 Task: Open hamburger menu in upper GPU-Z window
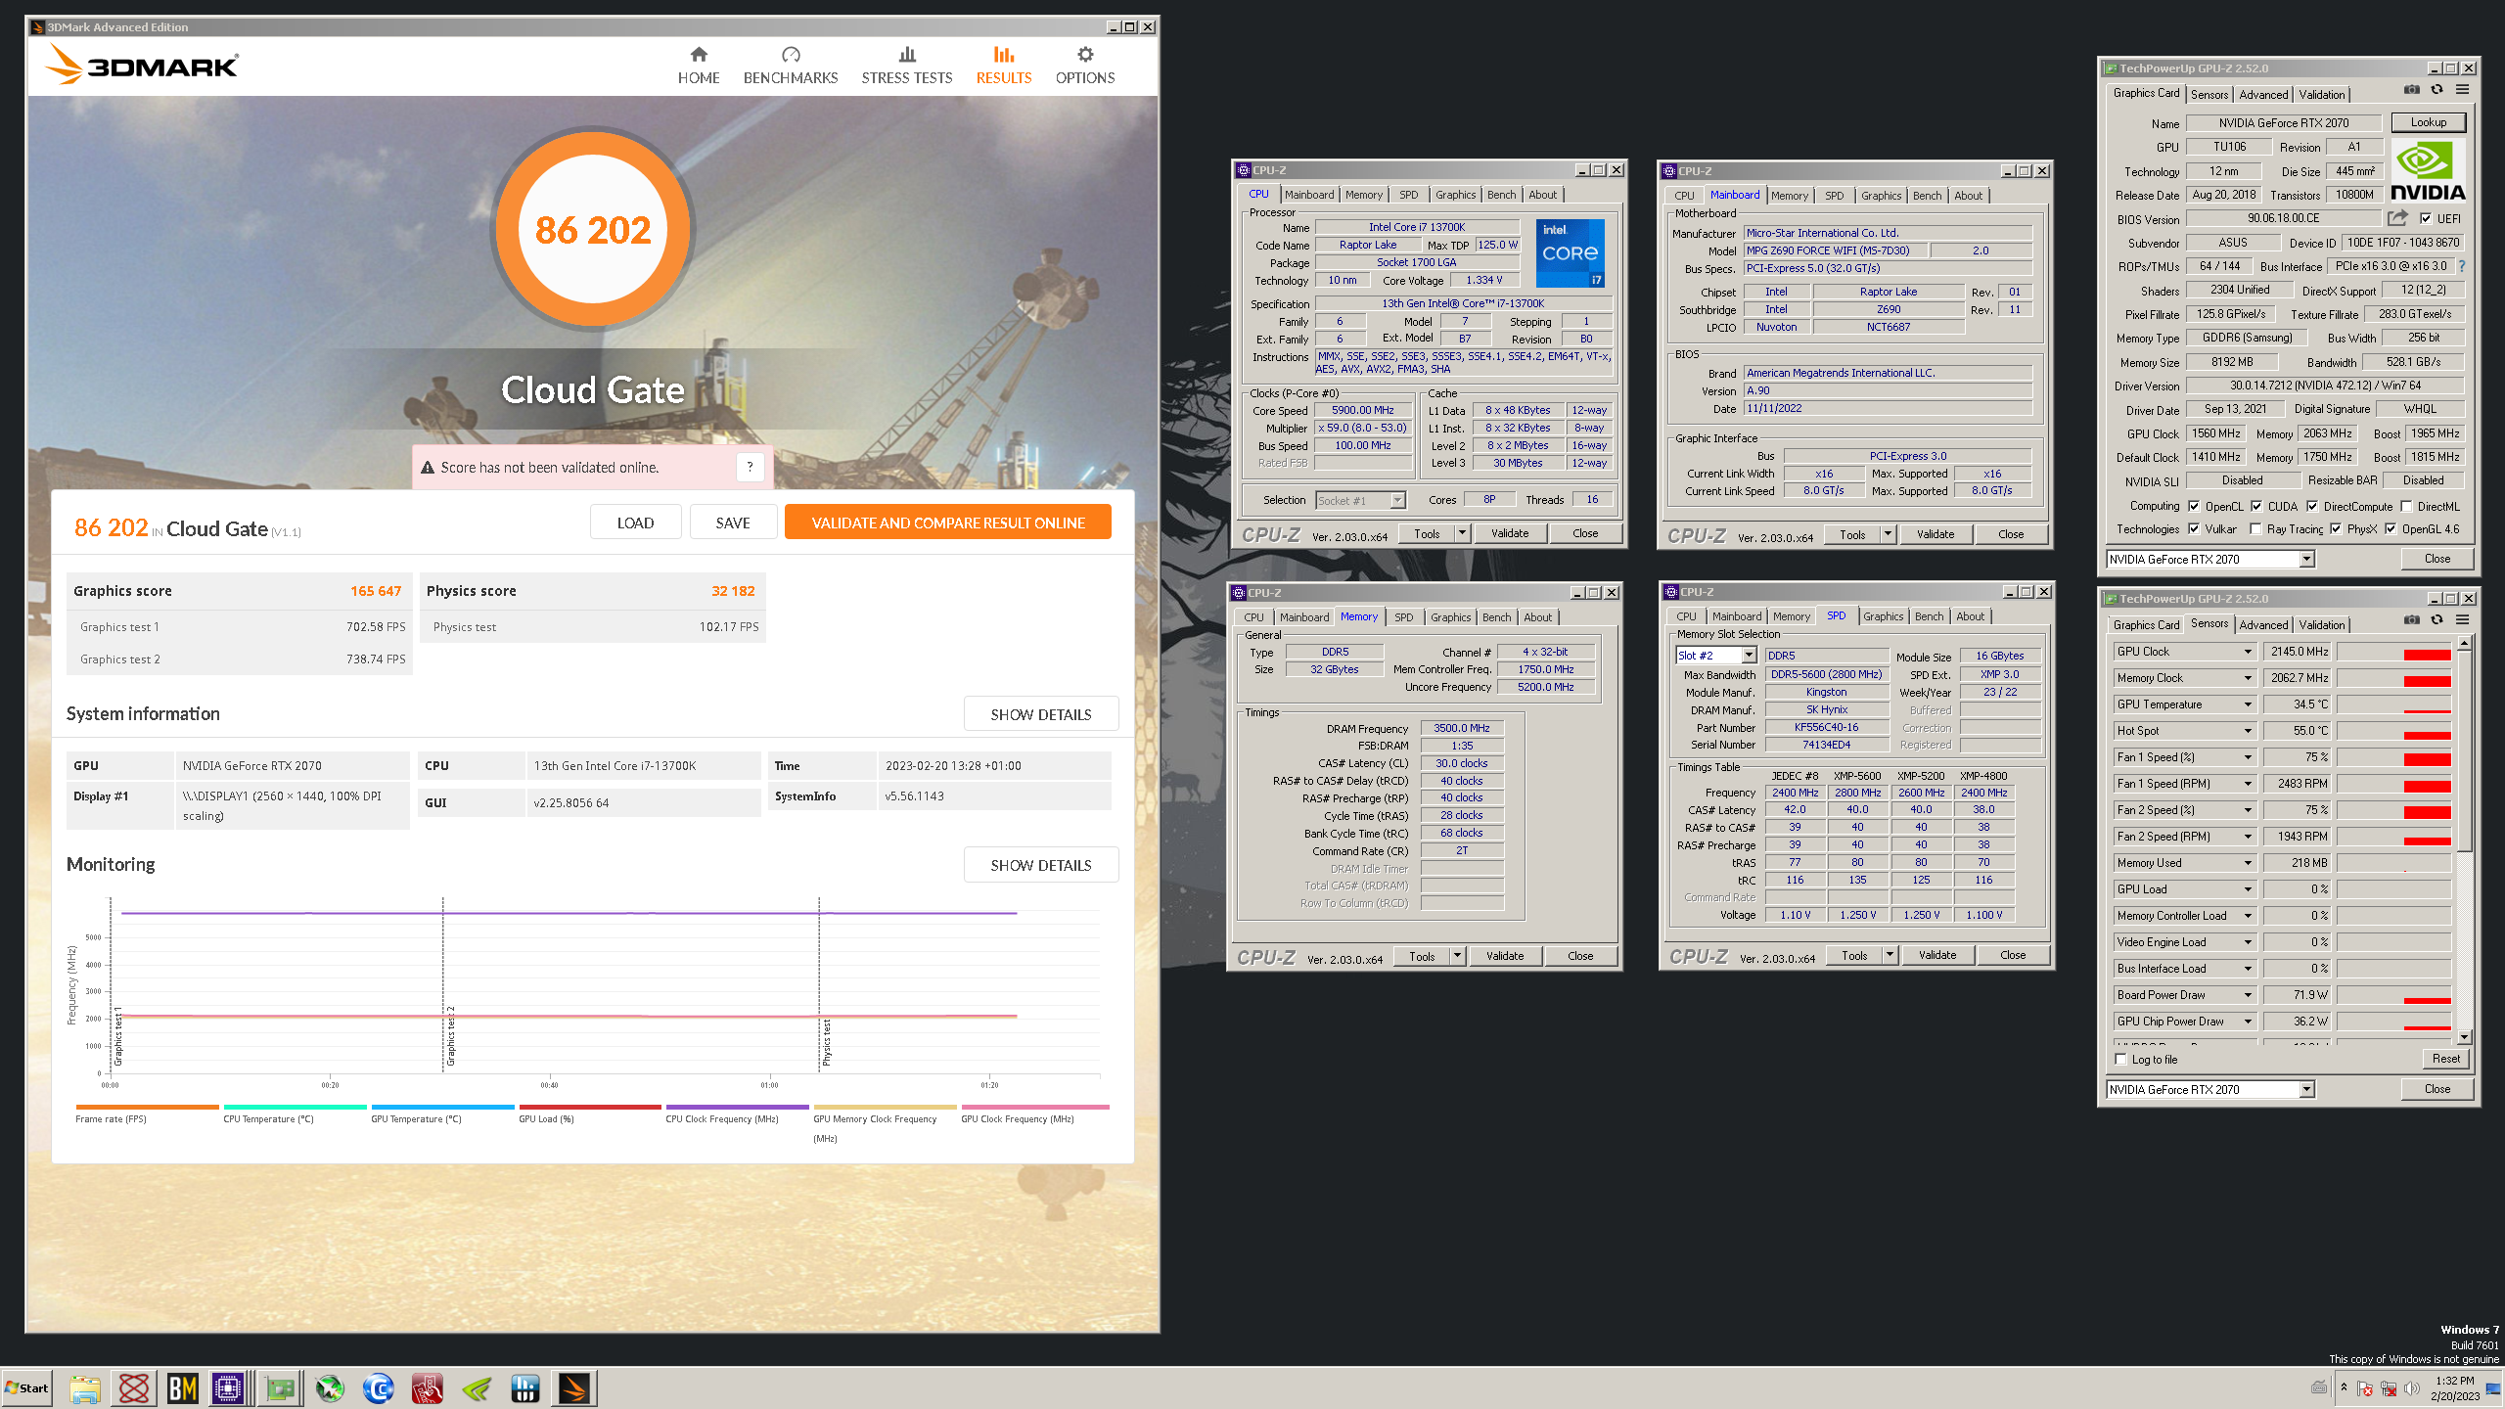point(2462,90)
